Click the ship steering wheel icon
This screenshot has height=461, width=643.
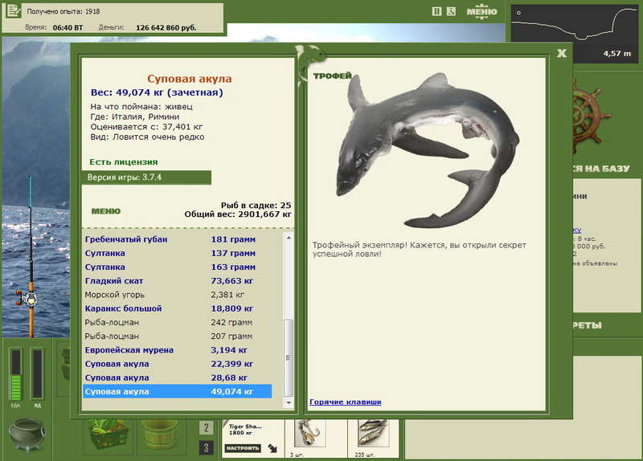pos(590,116)
